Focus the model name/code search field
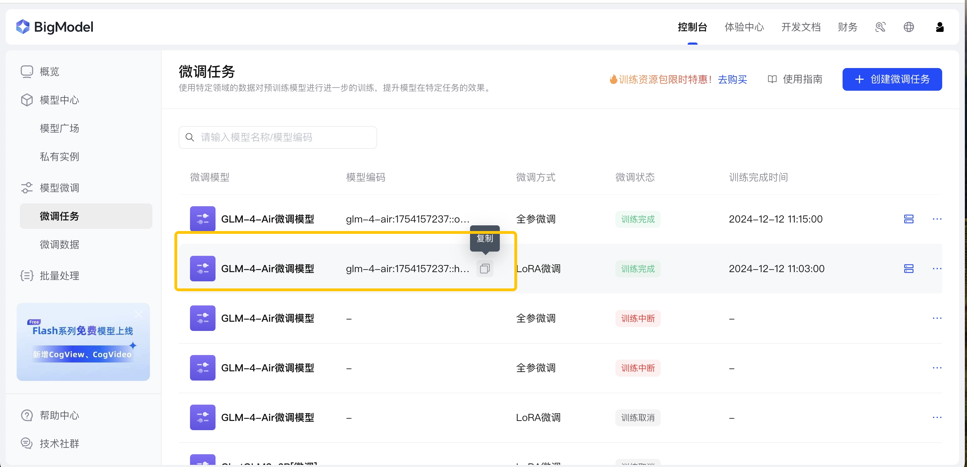 278,137
